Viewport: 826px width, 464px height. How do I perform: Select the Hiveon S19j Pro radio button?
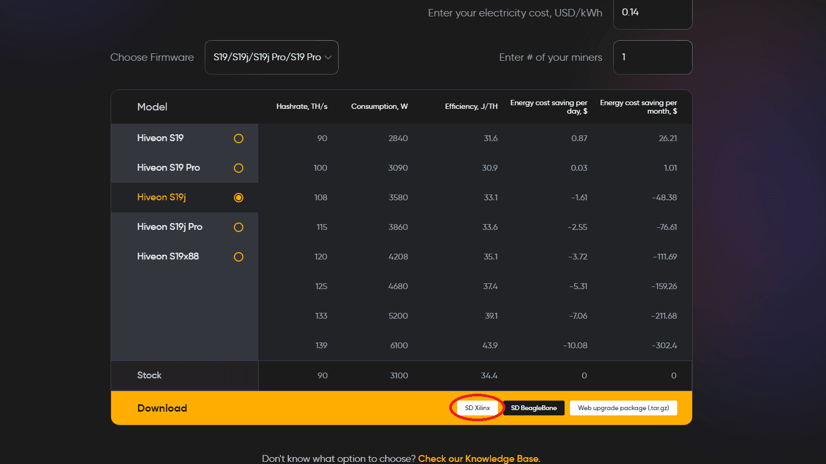click(x=239, y=227)
